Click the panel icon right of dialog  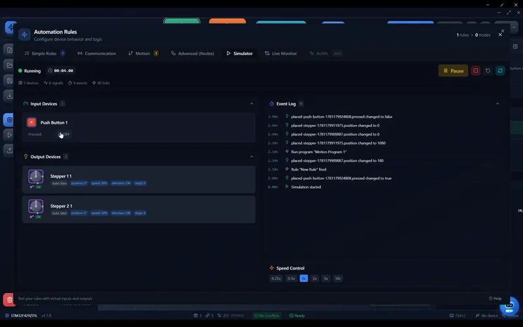(x=515, y=46)
